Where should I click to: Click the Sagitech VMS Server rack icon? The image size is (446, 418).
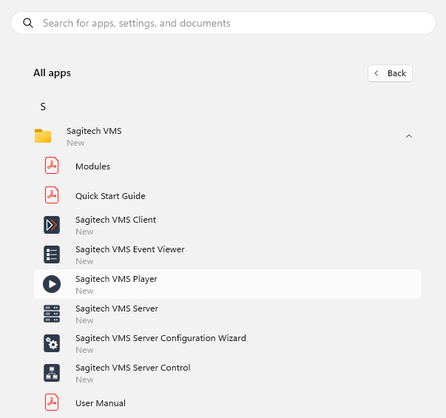click(52, 314)
